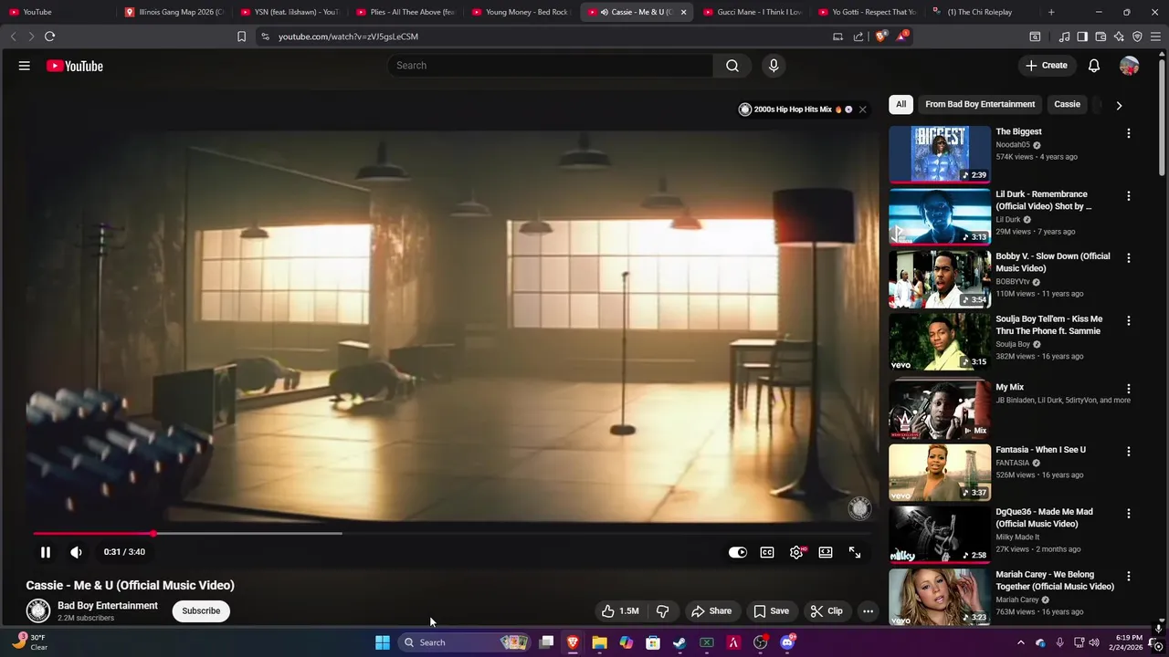Create a clip of the video
This screenshot has width=1169, height=657.
(x=827, y=611)
